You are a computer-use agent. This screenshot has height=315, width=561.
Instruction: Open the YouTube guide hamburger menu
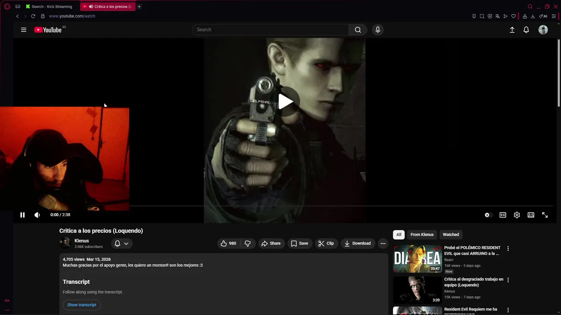coord(24,30)
